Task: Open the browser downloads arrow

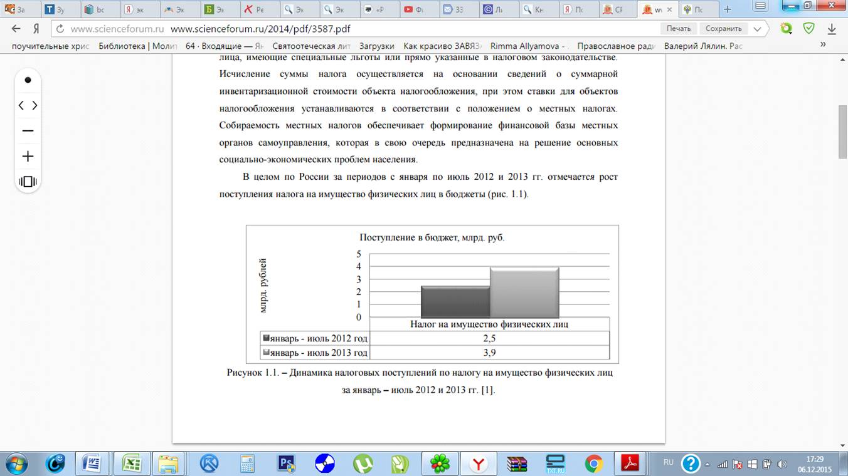Action: 832,29
